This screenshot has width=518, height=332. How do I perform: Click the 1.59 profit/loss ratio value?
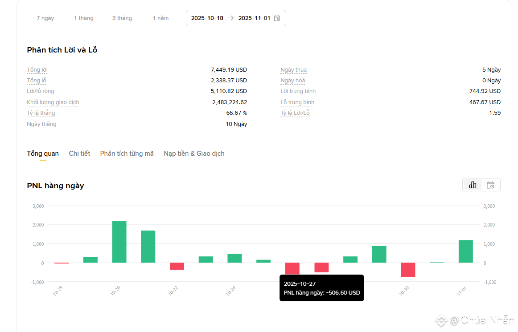click(x=495, y=113)
